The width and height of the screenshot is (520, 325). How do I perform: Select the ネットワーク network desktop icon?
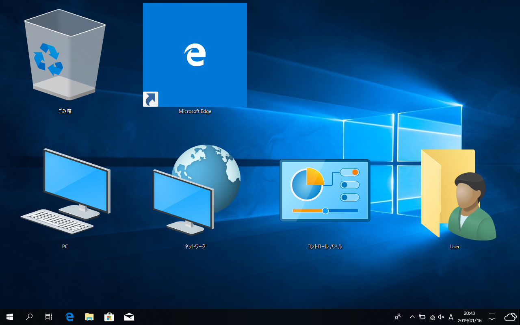tap(197, 190)
